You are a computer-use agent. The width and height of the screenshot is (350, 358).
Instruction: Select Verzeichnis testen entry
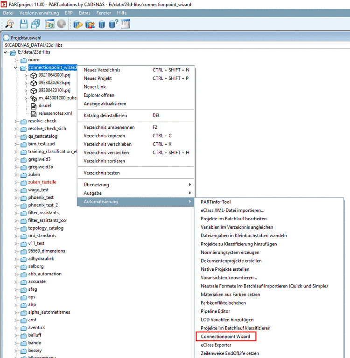[x=136, y=173]
